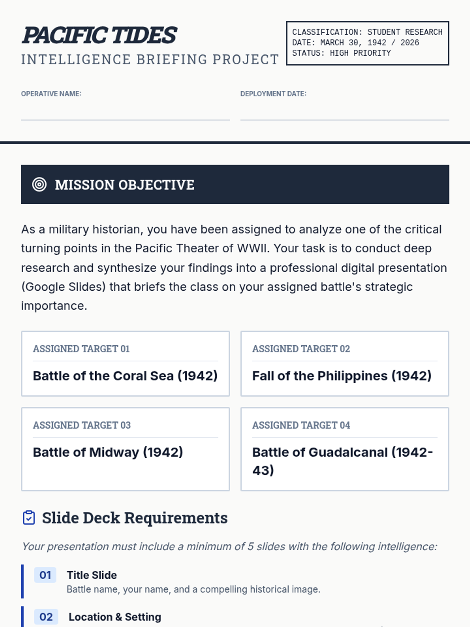
Task: Click the Status: High Priority line
Action: tap(342, 53)
